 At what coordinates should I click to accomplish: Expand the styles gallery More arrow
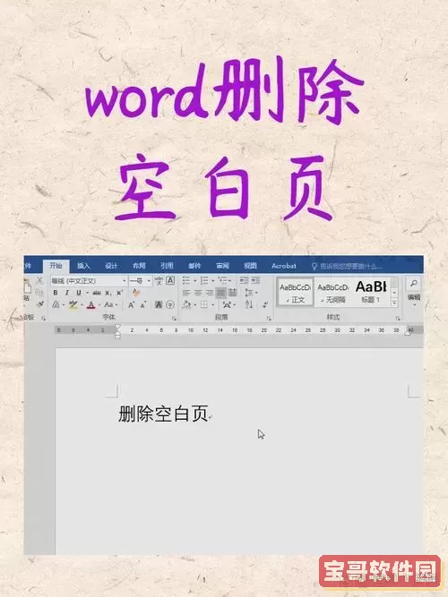[x=394, y=303]
